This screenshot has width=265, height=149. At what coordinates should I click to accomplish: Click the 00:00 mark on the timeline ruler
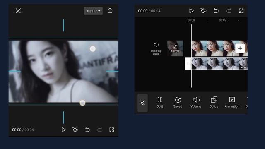coord(191,20)
